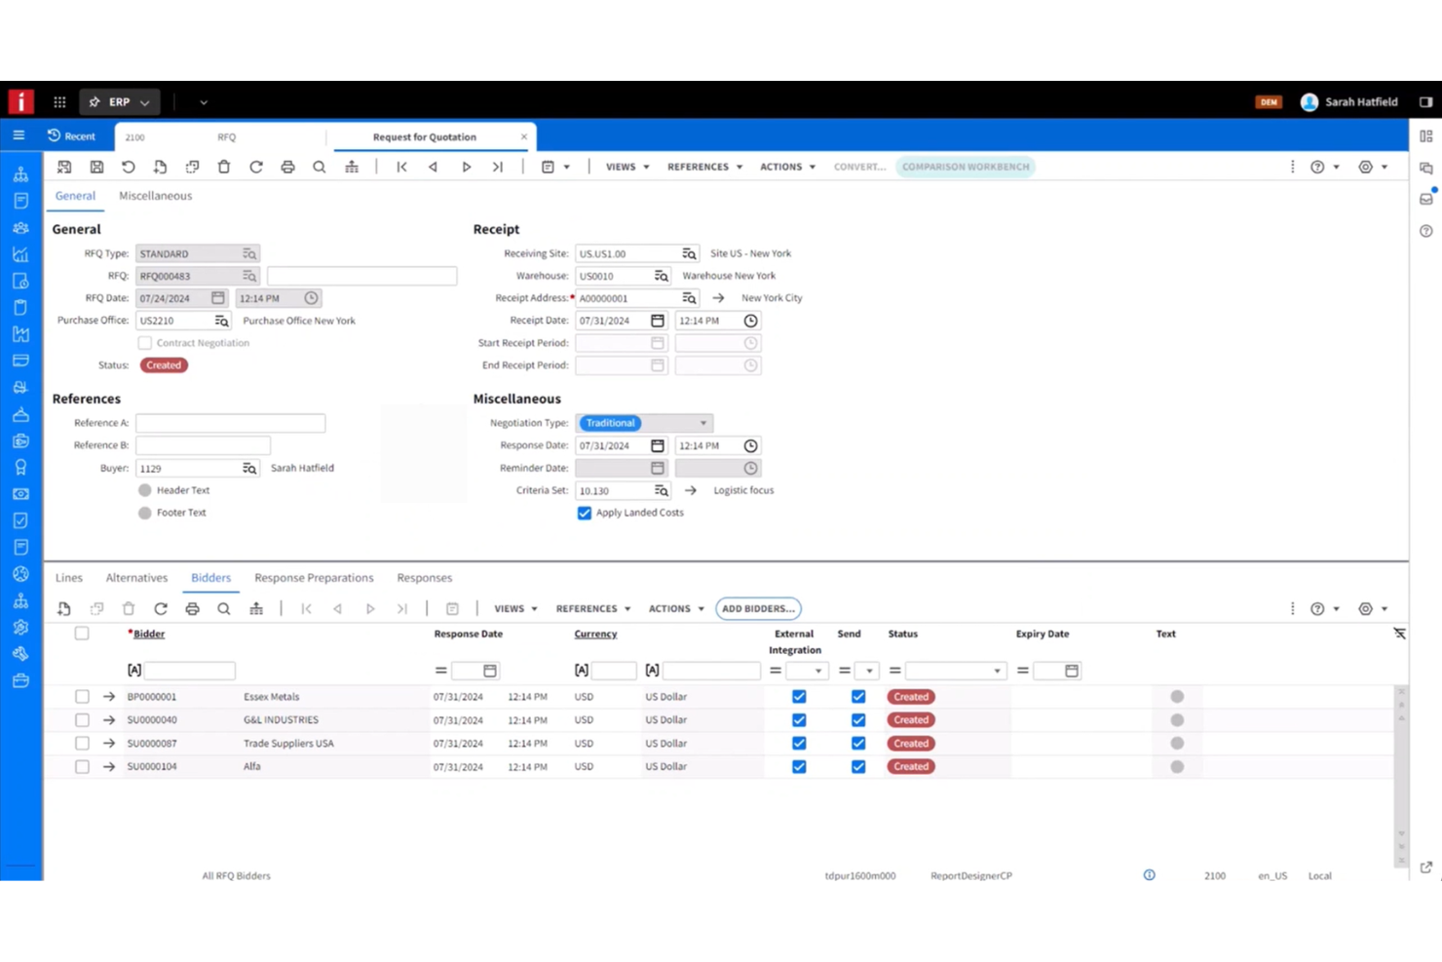The height and width of the screenshot is (962, 1442).
Task: Open the COMPARISON WORKBENCH
Action: tap(965, 167)
